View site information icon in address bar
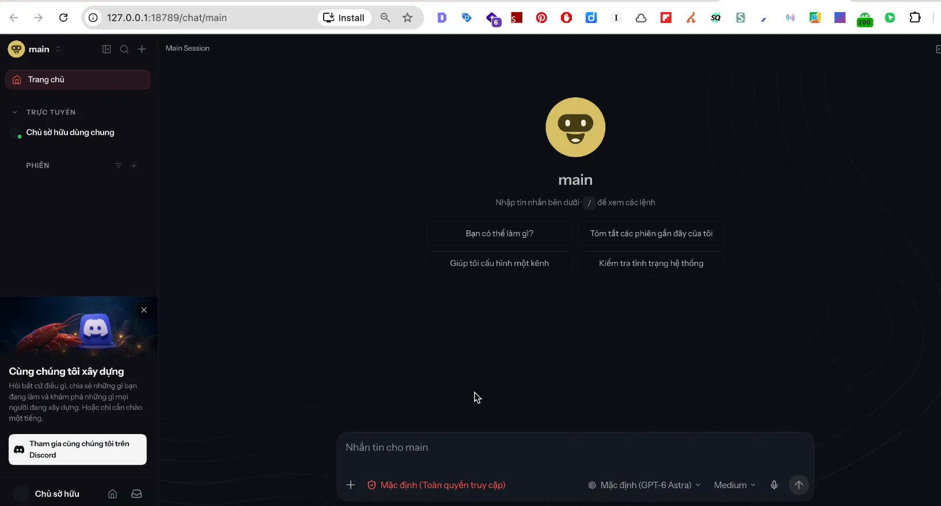The image size is (941, 506). [93, 18]
